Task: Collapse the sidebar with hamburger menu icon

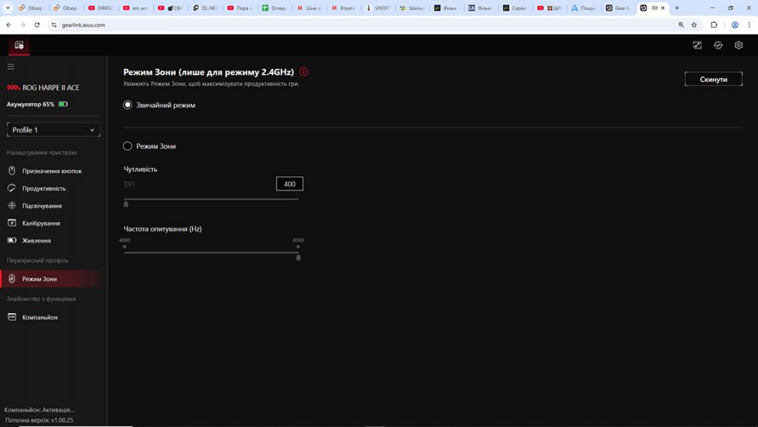Action: (11, 67)
